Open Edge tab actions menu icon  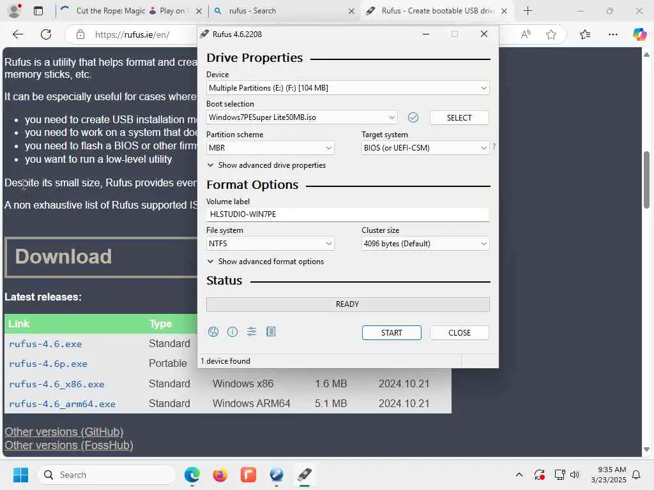coord(38,11)
